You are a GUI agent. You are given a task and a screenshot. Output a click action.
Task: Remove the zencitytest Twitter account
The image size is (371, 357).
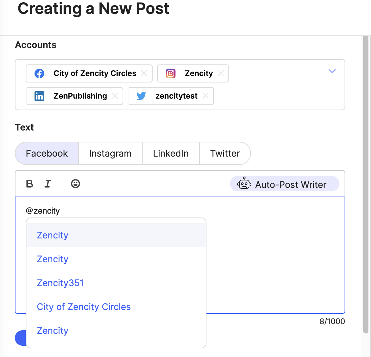(206, 96)
